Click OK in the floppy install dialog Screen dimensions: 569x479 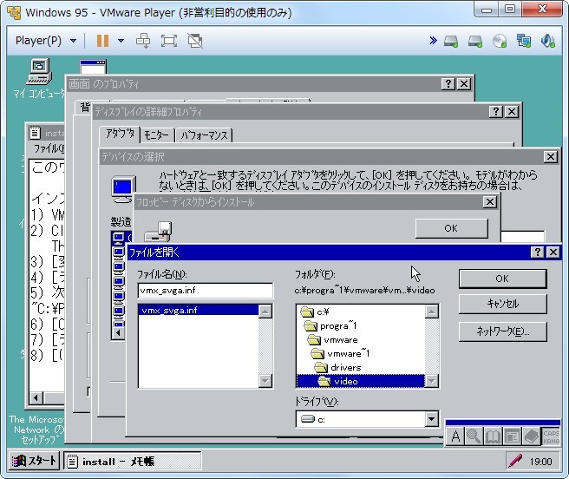(451, 228)
